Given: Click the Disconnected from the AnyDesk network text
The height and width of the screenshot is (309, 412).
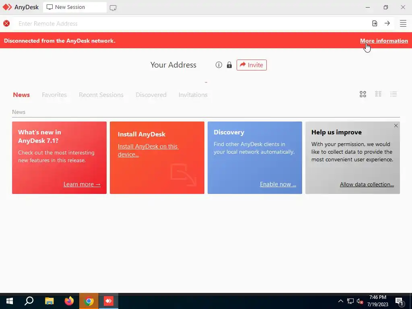Looking at the screenshot, I should (x=60, y=41).
